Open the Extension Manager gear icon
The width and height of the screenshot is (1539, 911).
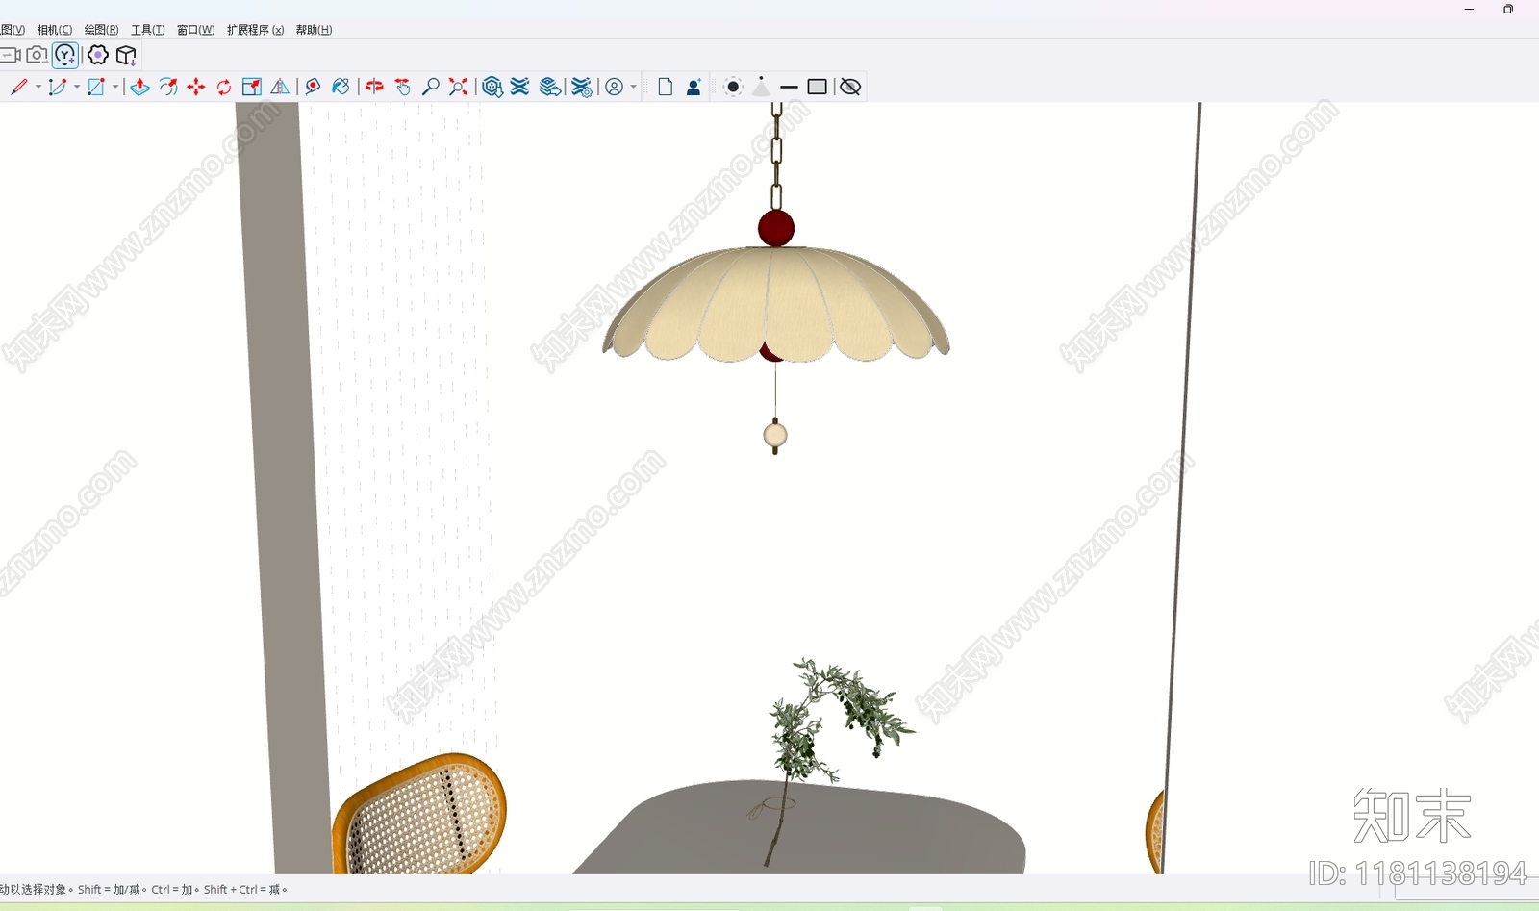(x=582, y=87)
